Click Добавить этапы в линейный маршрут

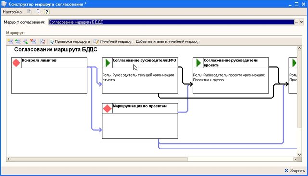pyautogui.click(x=168, y=41)
